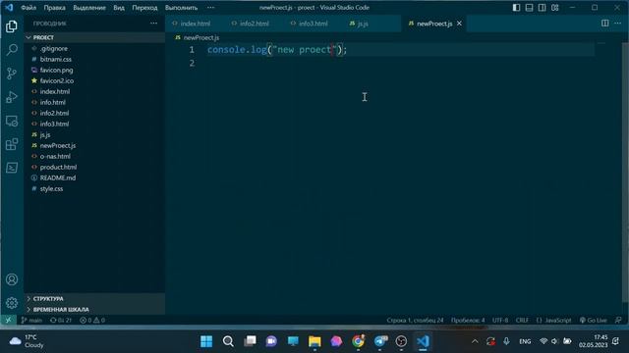Toggle the primary sidebar layout button

point(516,8)
